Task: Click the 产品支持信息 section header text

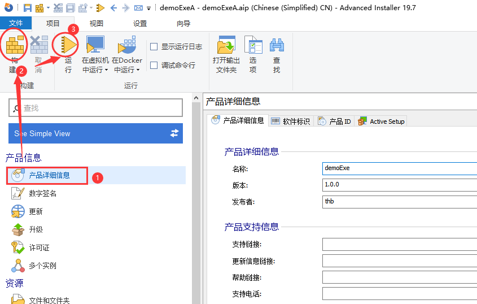Action: pyautogui.click(x=252, y=227)
